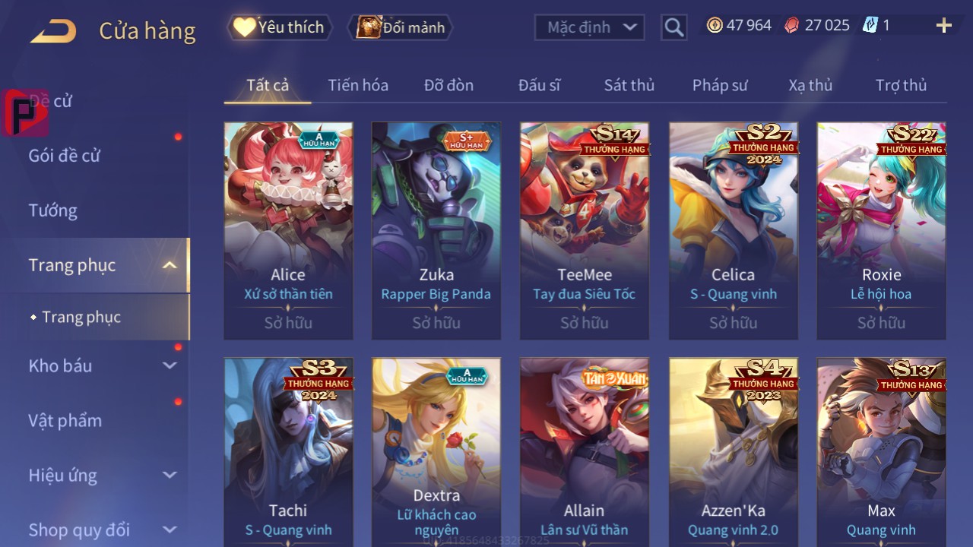Select Alice Xứ sở thần tiên skin

coord(288,230)
